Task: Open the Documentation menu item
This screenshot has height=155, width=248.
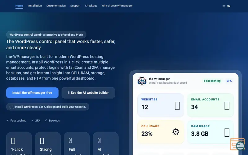Action: click(56, 6)
